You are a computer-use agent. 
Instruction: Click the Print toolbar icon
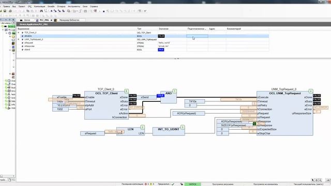pos(10,11)
